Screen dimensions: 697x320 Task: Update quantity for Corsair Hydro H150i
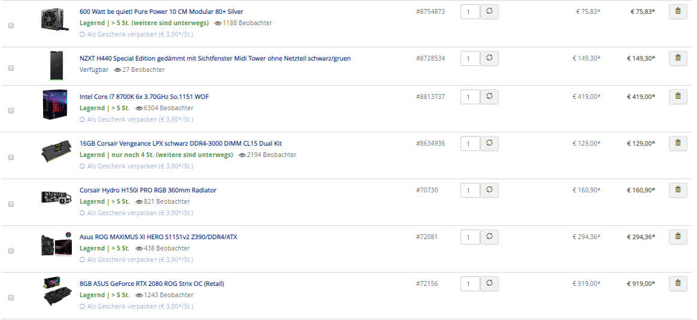pos(489,190)
